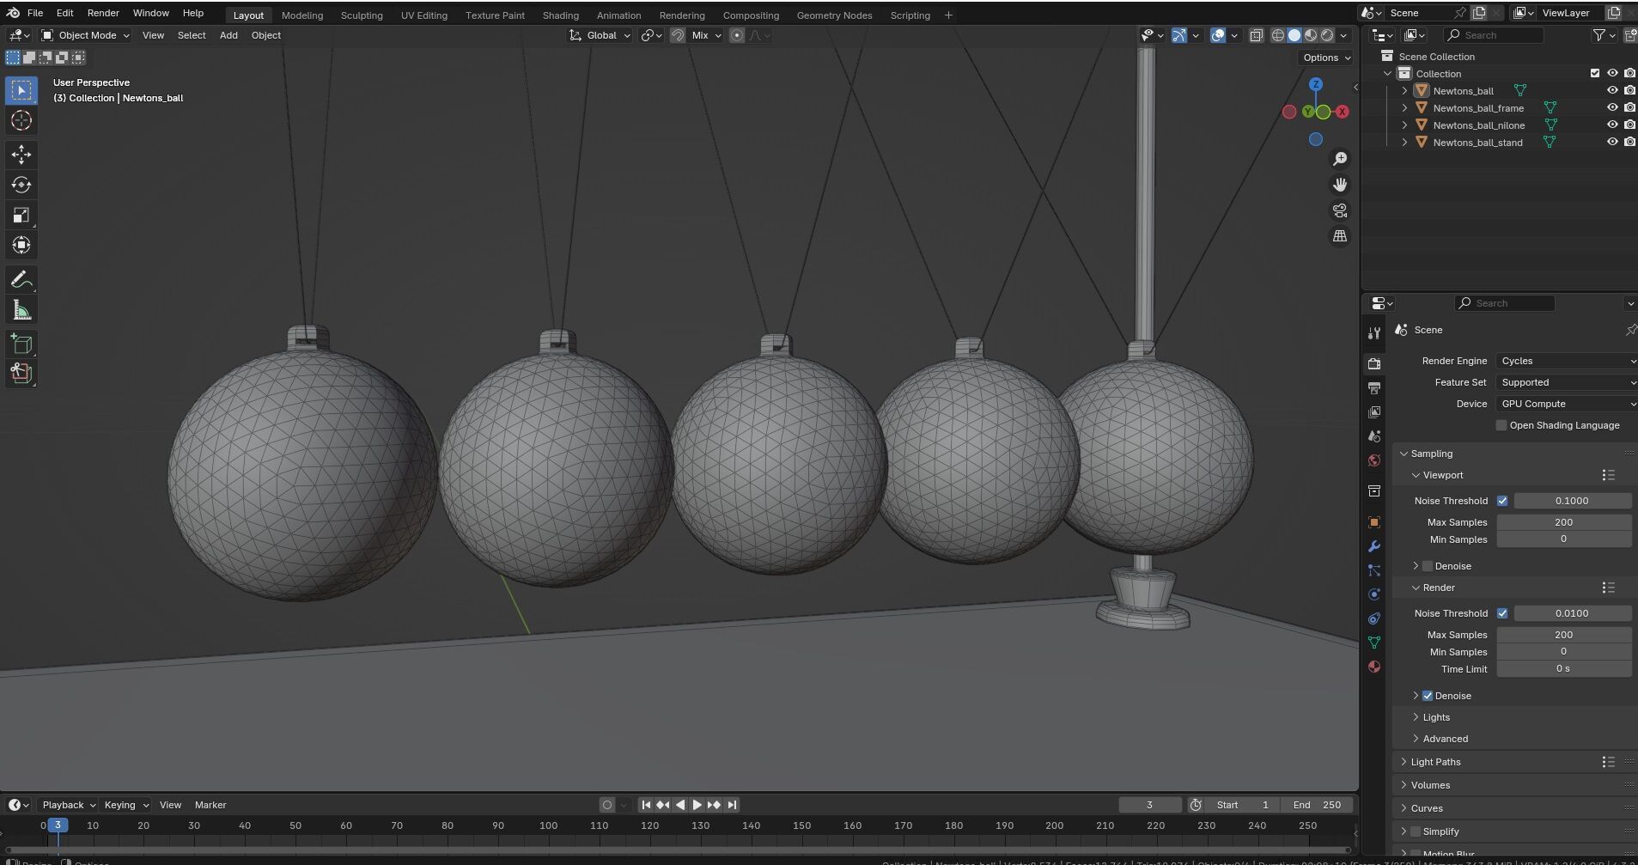Open the World properties tab
The width and height of the screenshot is (1638, 865).
[1374, 460]
